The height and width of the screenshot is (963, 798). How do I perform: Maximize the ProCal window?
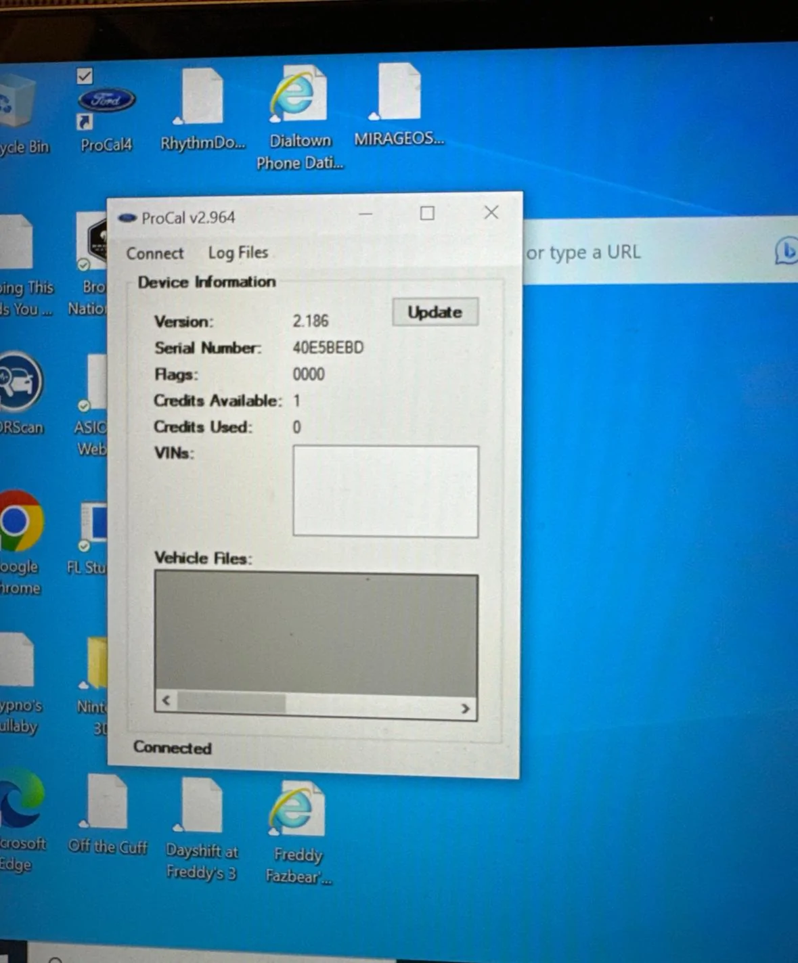click(427, 214)
